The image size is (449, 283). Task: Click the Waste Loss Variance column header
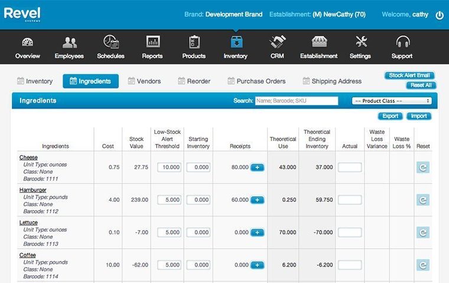tap(377, 139)
